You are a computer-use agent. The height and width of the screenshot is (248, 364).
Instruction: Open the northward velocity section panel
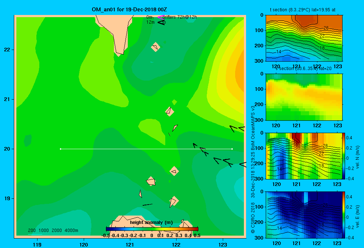click(304, 156)
